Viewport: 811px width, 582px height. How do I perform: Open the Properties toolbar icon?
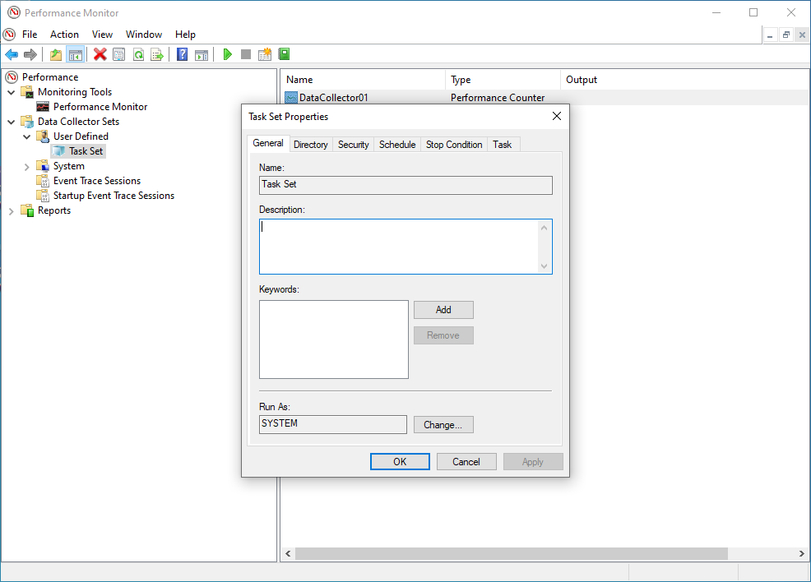(119, 53)
